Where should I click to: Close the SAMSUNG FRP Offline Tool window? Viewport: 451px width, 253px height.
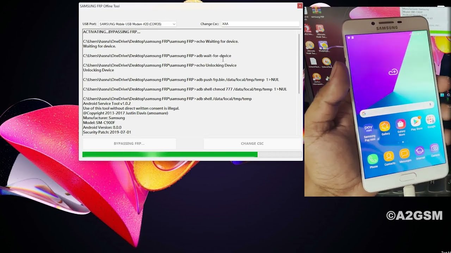coord(299,6)
